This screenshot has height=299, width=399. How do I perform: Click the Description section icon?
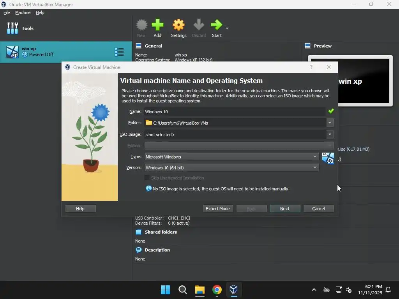coord(138,250)
